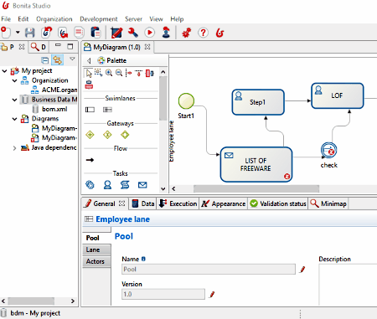Viewport: 377px width, 319px height.
Task: Add a Pool from Swimlanes
Action: tap(90, 110)
